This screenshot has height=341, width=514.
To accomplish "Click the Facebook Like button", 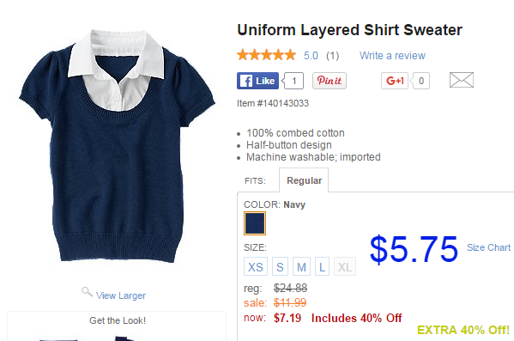I will (257, 81).
